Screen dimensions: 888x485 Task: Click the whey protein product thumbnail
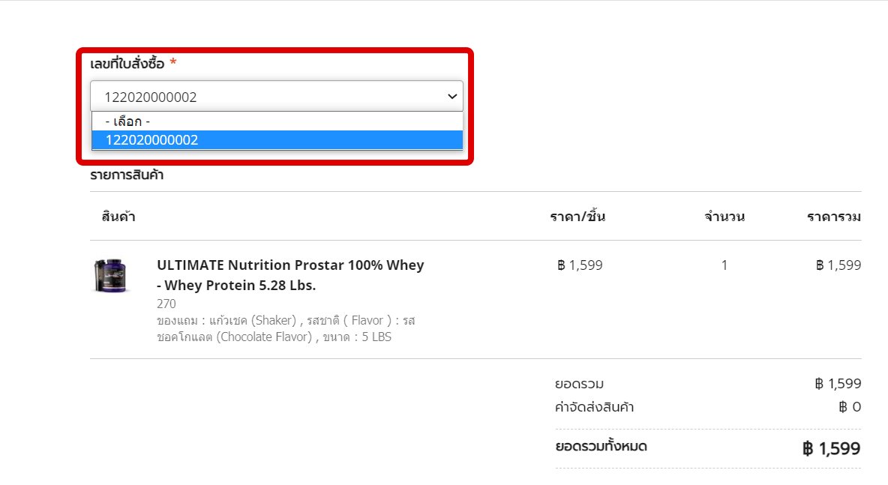110,276
